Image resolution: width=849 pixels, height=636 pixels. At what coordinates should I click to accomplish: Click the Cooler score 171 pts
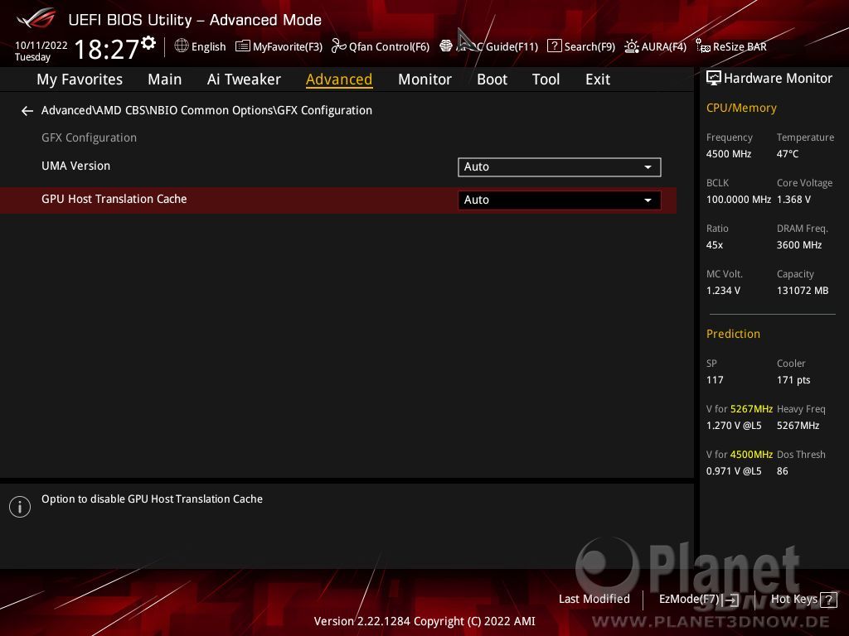tap(793, 380)
